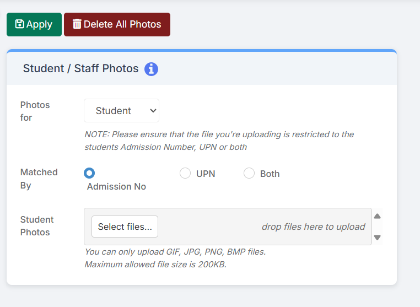Click the trash can icon on Delete All Photos
The height and width of the screenshot is (307, 420).
tap(77, 24)
